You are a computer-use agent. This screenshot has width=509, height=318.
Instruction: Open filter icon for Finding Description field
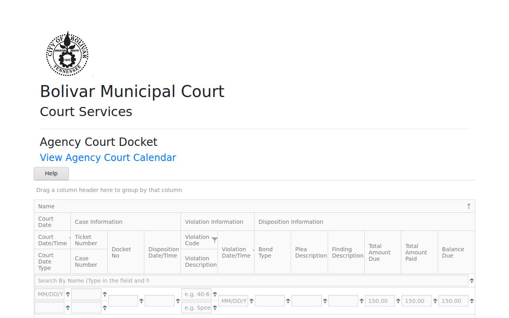click(361, 301)
